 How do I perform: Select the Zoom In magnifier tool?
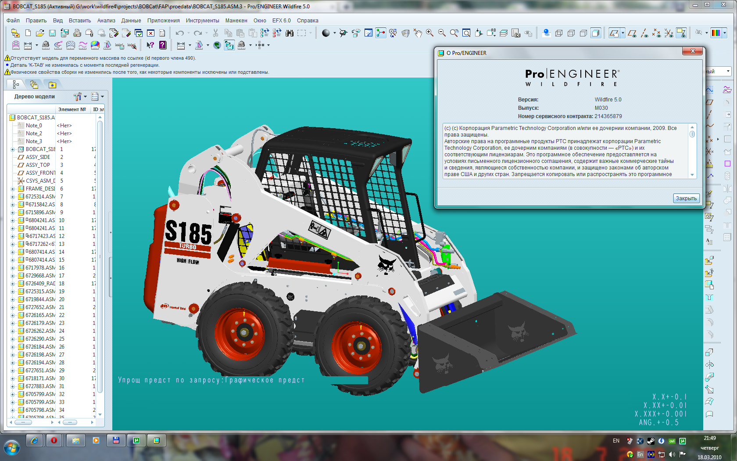point(430,33)
